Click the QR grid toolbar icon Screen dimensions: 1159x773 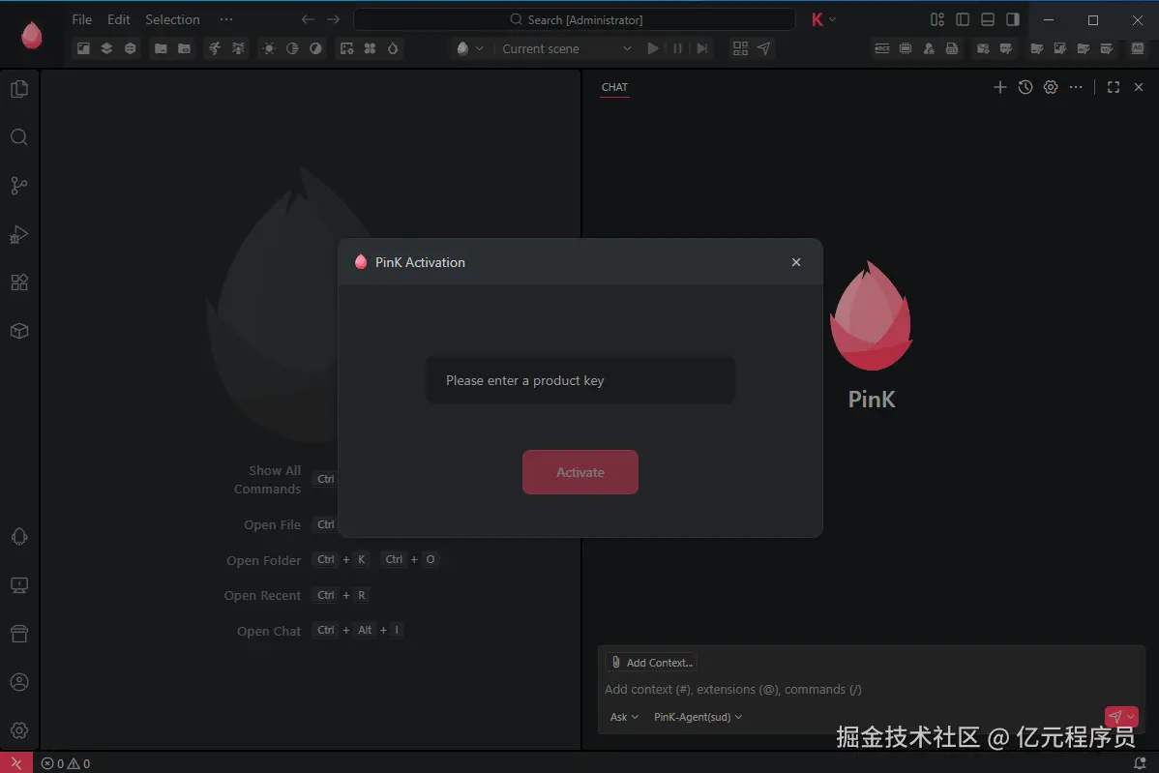(740, 48)
